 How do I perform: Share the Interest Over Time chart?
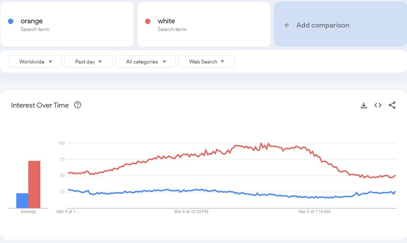click(x=392, y=105)
